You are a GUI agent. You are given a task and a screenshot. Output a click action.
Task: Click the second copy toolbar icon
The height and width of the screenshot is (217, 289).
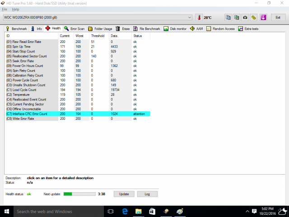(236, 18)
